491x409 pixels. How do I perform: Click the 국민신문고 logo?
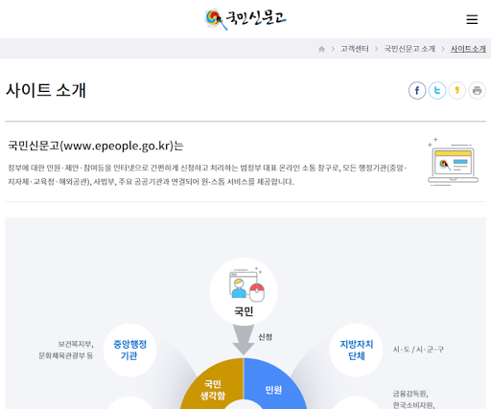pyautogui.click(x=245, y=19)
